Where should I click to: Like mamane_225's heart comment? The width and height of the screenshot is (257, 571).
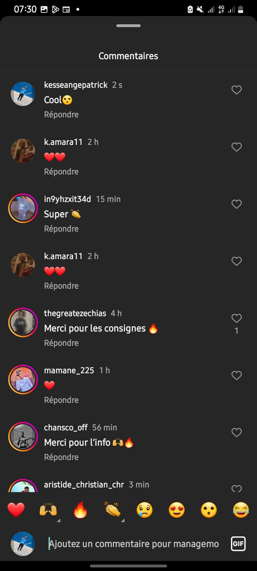237,375
